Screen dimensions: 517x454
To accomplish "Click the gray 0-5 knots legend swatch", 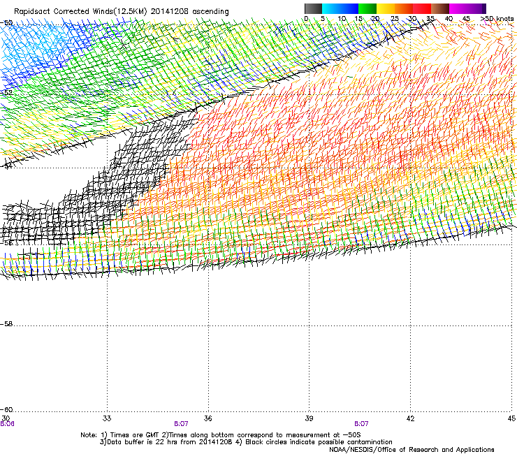I will 313,8.
